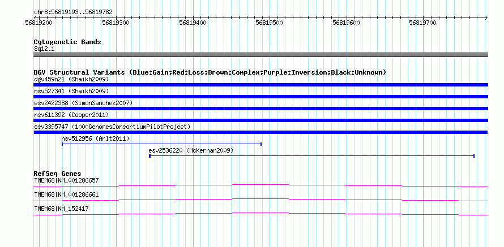Viewport: 504px width, 247px height.
Task: Click ruler position label 56819400
Action: [193, 23]
